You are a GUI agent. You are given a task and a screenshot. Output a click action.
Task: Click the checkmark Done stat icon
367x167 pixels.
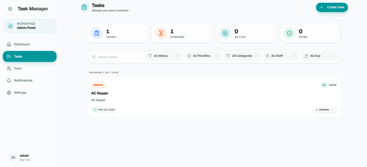click(x=289, y=33)
